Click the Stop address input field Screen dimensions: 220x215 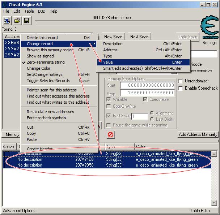147,93
